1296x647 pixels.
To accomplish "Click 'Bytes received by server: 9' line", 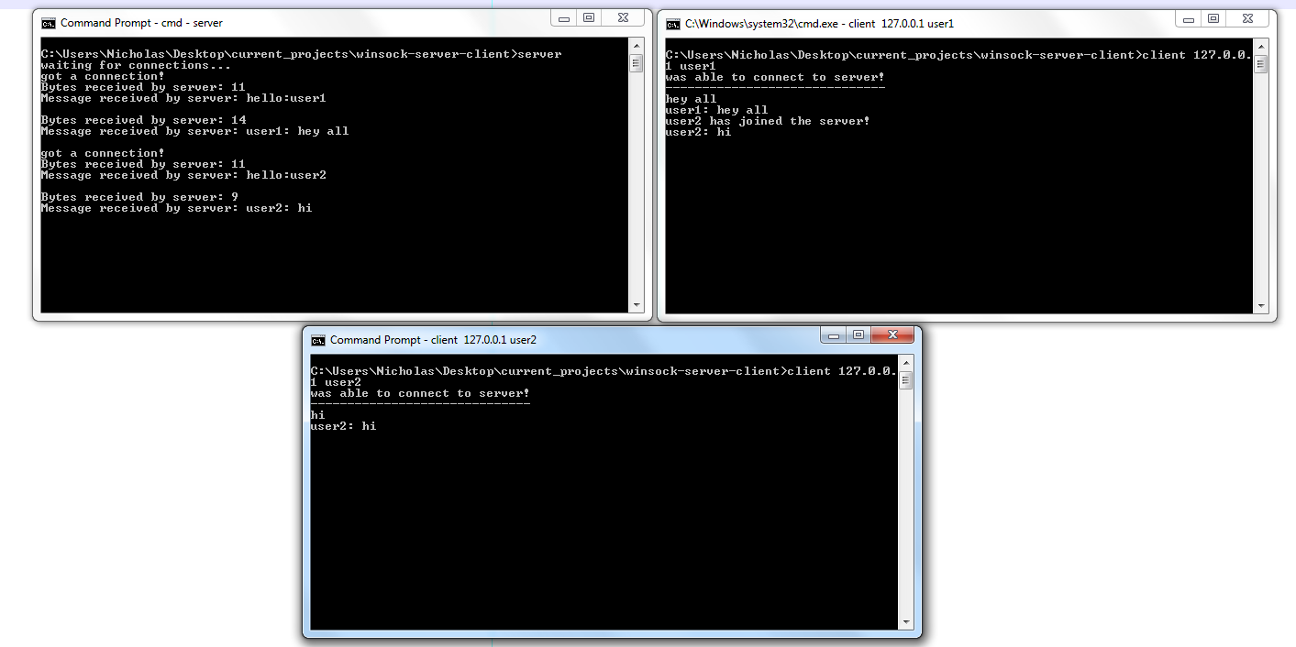I will (139, 197).
